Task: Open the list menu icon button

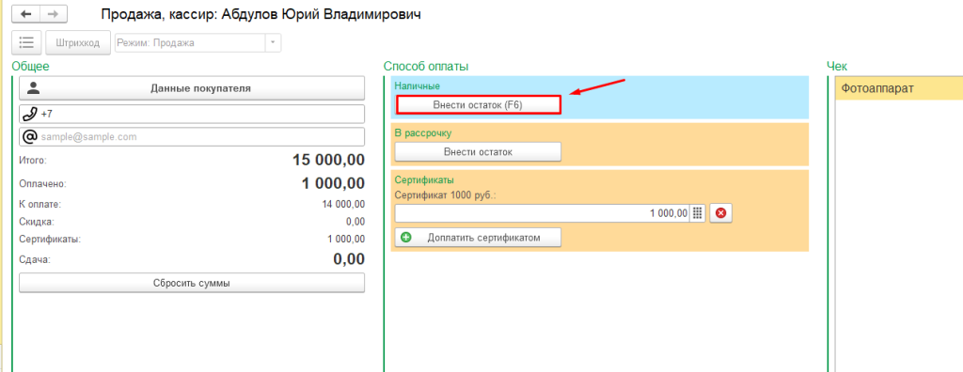Action: pyautogui.click(x=26, y=43)
